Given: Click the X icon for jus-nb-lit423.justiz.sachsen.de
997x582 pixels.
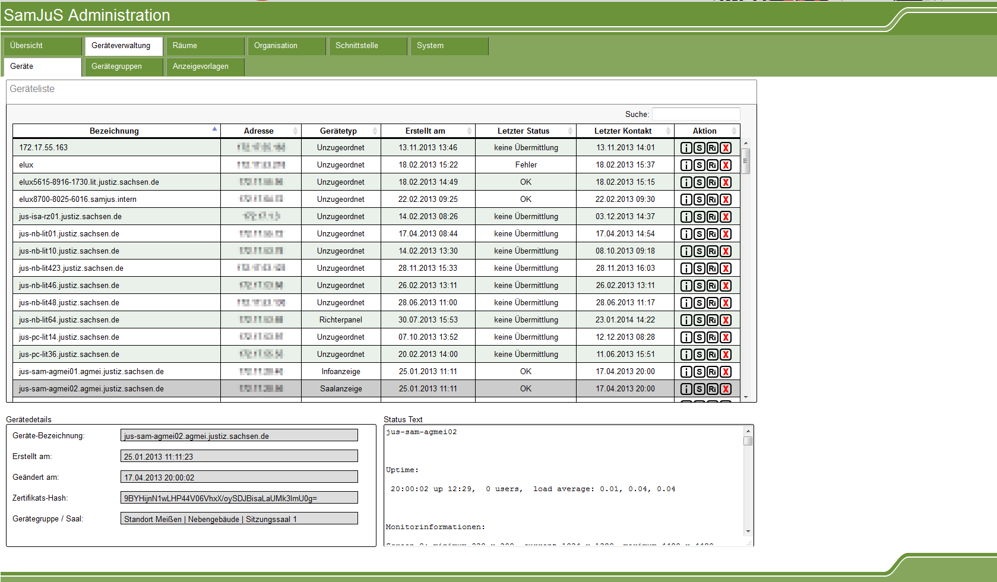Looking at the screenshot, I should 726,268.
